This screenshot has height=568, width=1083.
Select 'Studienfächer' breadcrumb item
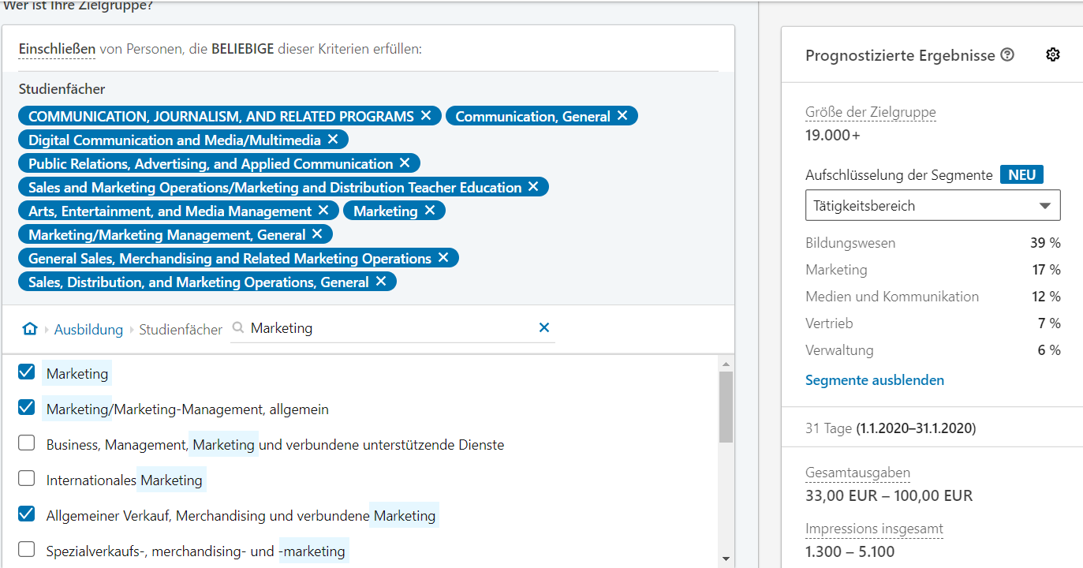[181, 330]
